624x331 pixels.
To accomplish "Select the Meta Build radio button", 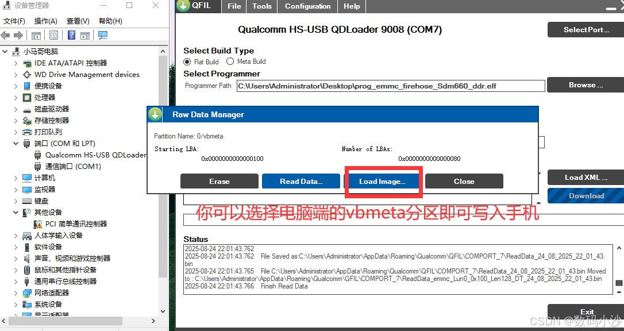I will [230, 61].
